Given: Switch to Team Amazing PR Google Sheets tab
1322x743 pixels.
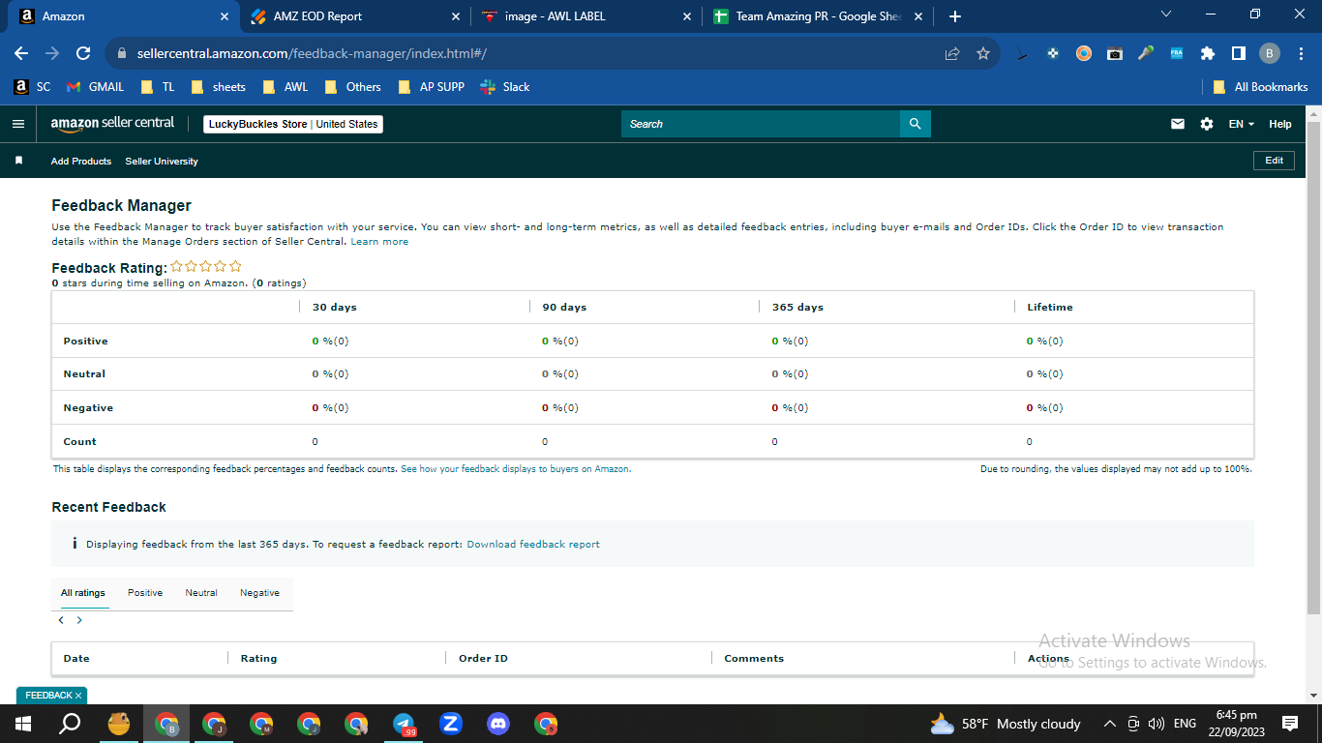Looking at the screenshot, I should point(818,16).
